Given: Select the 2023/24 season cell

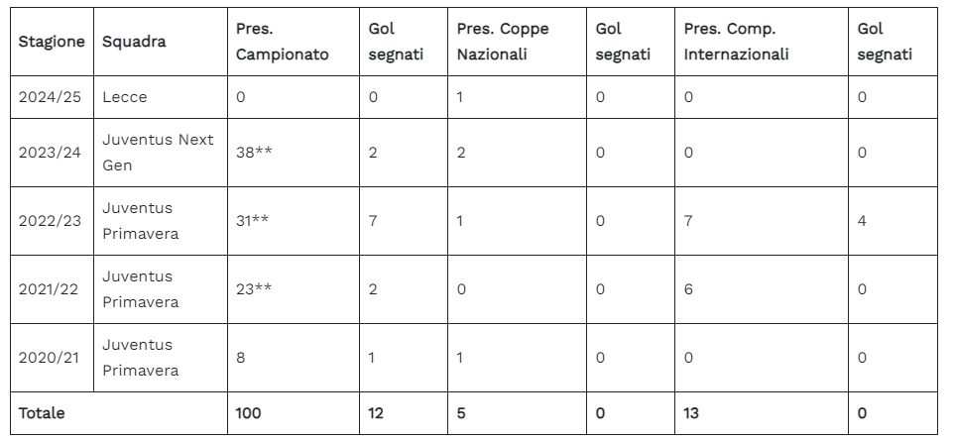Looking at the screenshot, I should (x=51, y=153).
